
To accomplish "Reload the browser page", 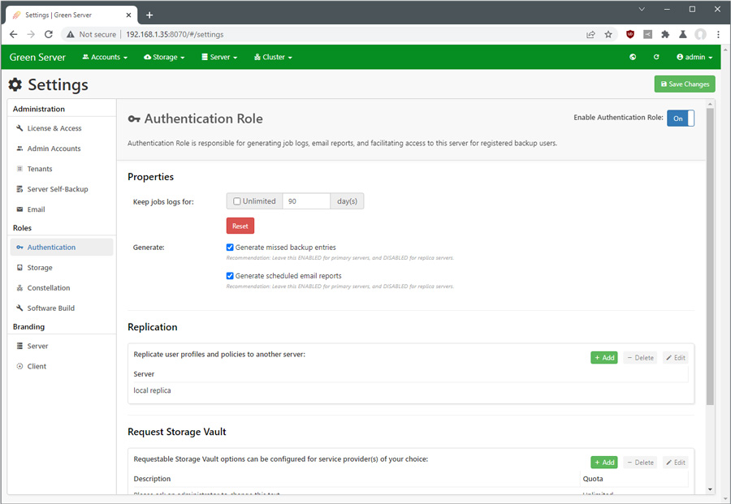I will 49,34.
